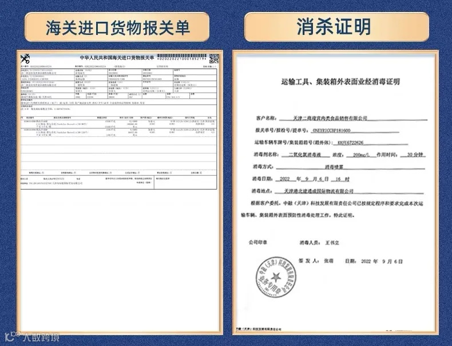Click the 消毒地点 logistics company line
The image size is (452, 346).
338,191
